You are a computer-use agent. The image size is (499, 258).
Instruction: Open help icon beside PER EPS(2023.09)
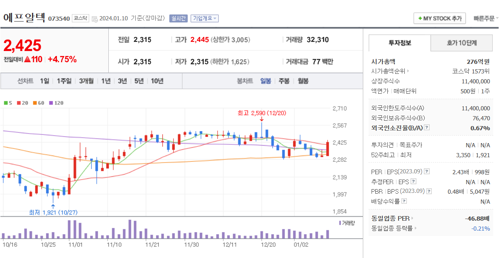pos(427,171)
